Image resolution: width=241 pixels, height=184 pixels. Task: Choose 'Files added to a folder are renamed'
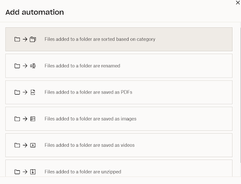click(x=119, y=66)
